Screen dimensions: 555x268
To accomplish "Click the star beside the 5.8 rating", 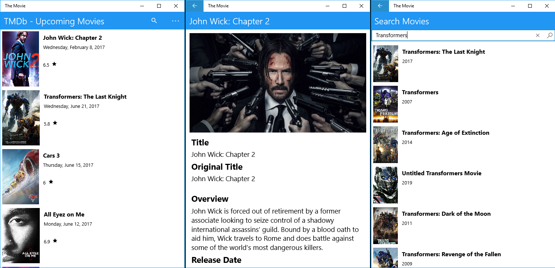I will [55, 123].
